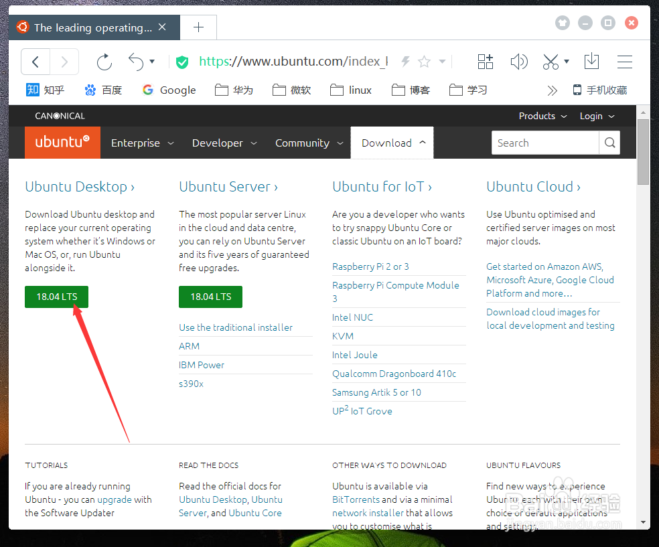Screen dimensions: 659x547
Task: Go back to the previous page
Action: click(x=35, y=62)
